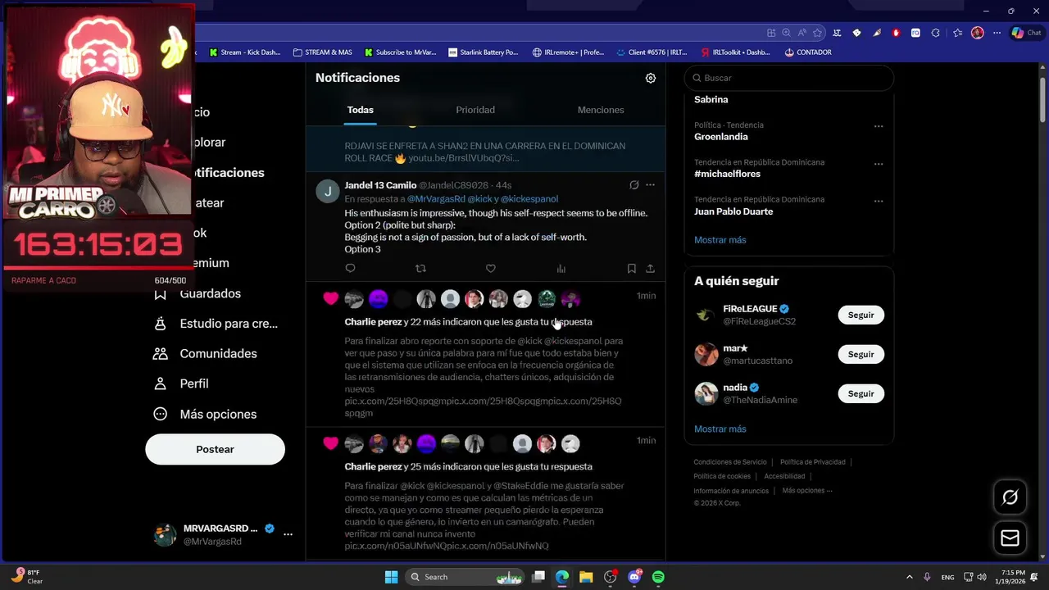The image size is (1049, 590).
Task: Open File Explorer from taskbar
Action: click(x=586, y=577)
